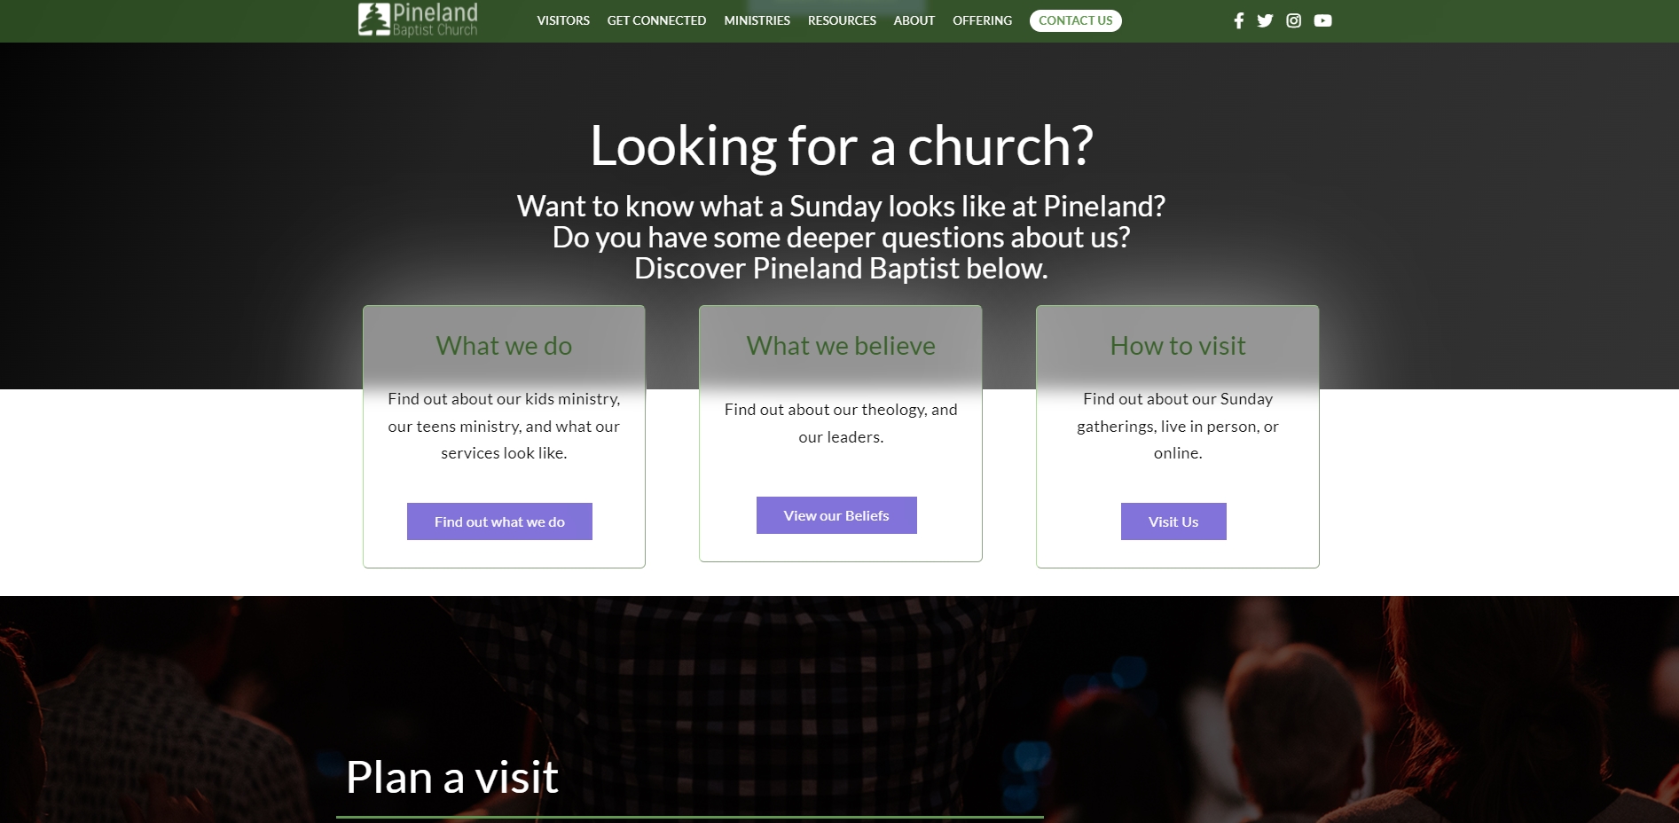1679x823 pixels.
Task: Click the Contact Us button
Action: (x=1075, y=20)
